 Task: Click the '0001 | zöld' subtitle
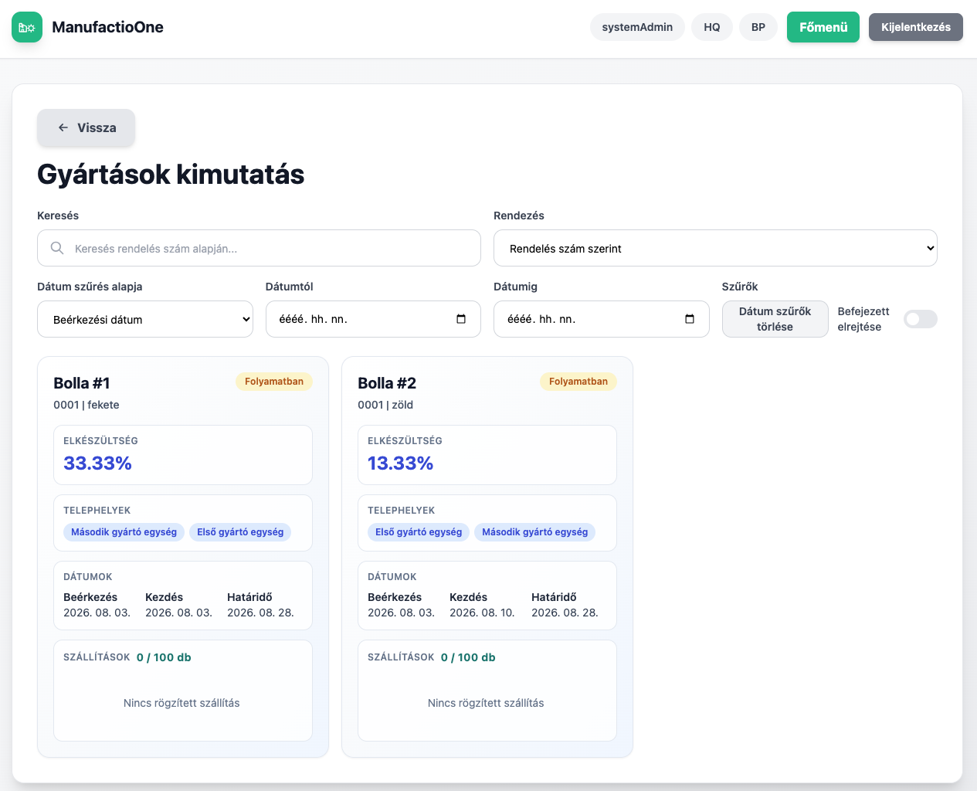[x=385, y=405]
